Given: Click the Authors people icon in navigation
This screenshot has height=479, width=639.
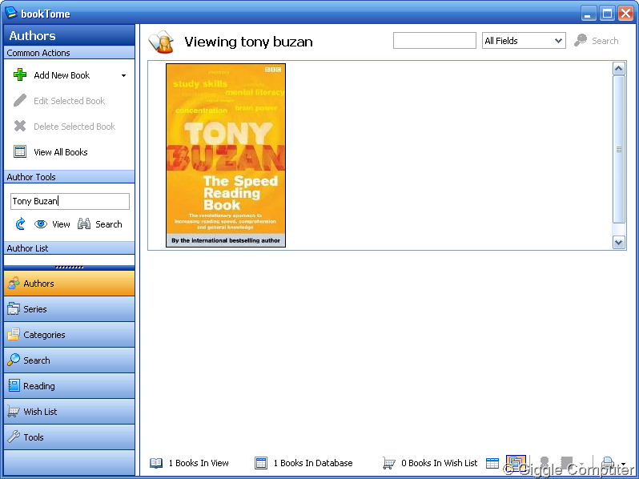Looking at the screenshot, I should [x=14, y=283].
